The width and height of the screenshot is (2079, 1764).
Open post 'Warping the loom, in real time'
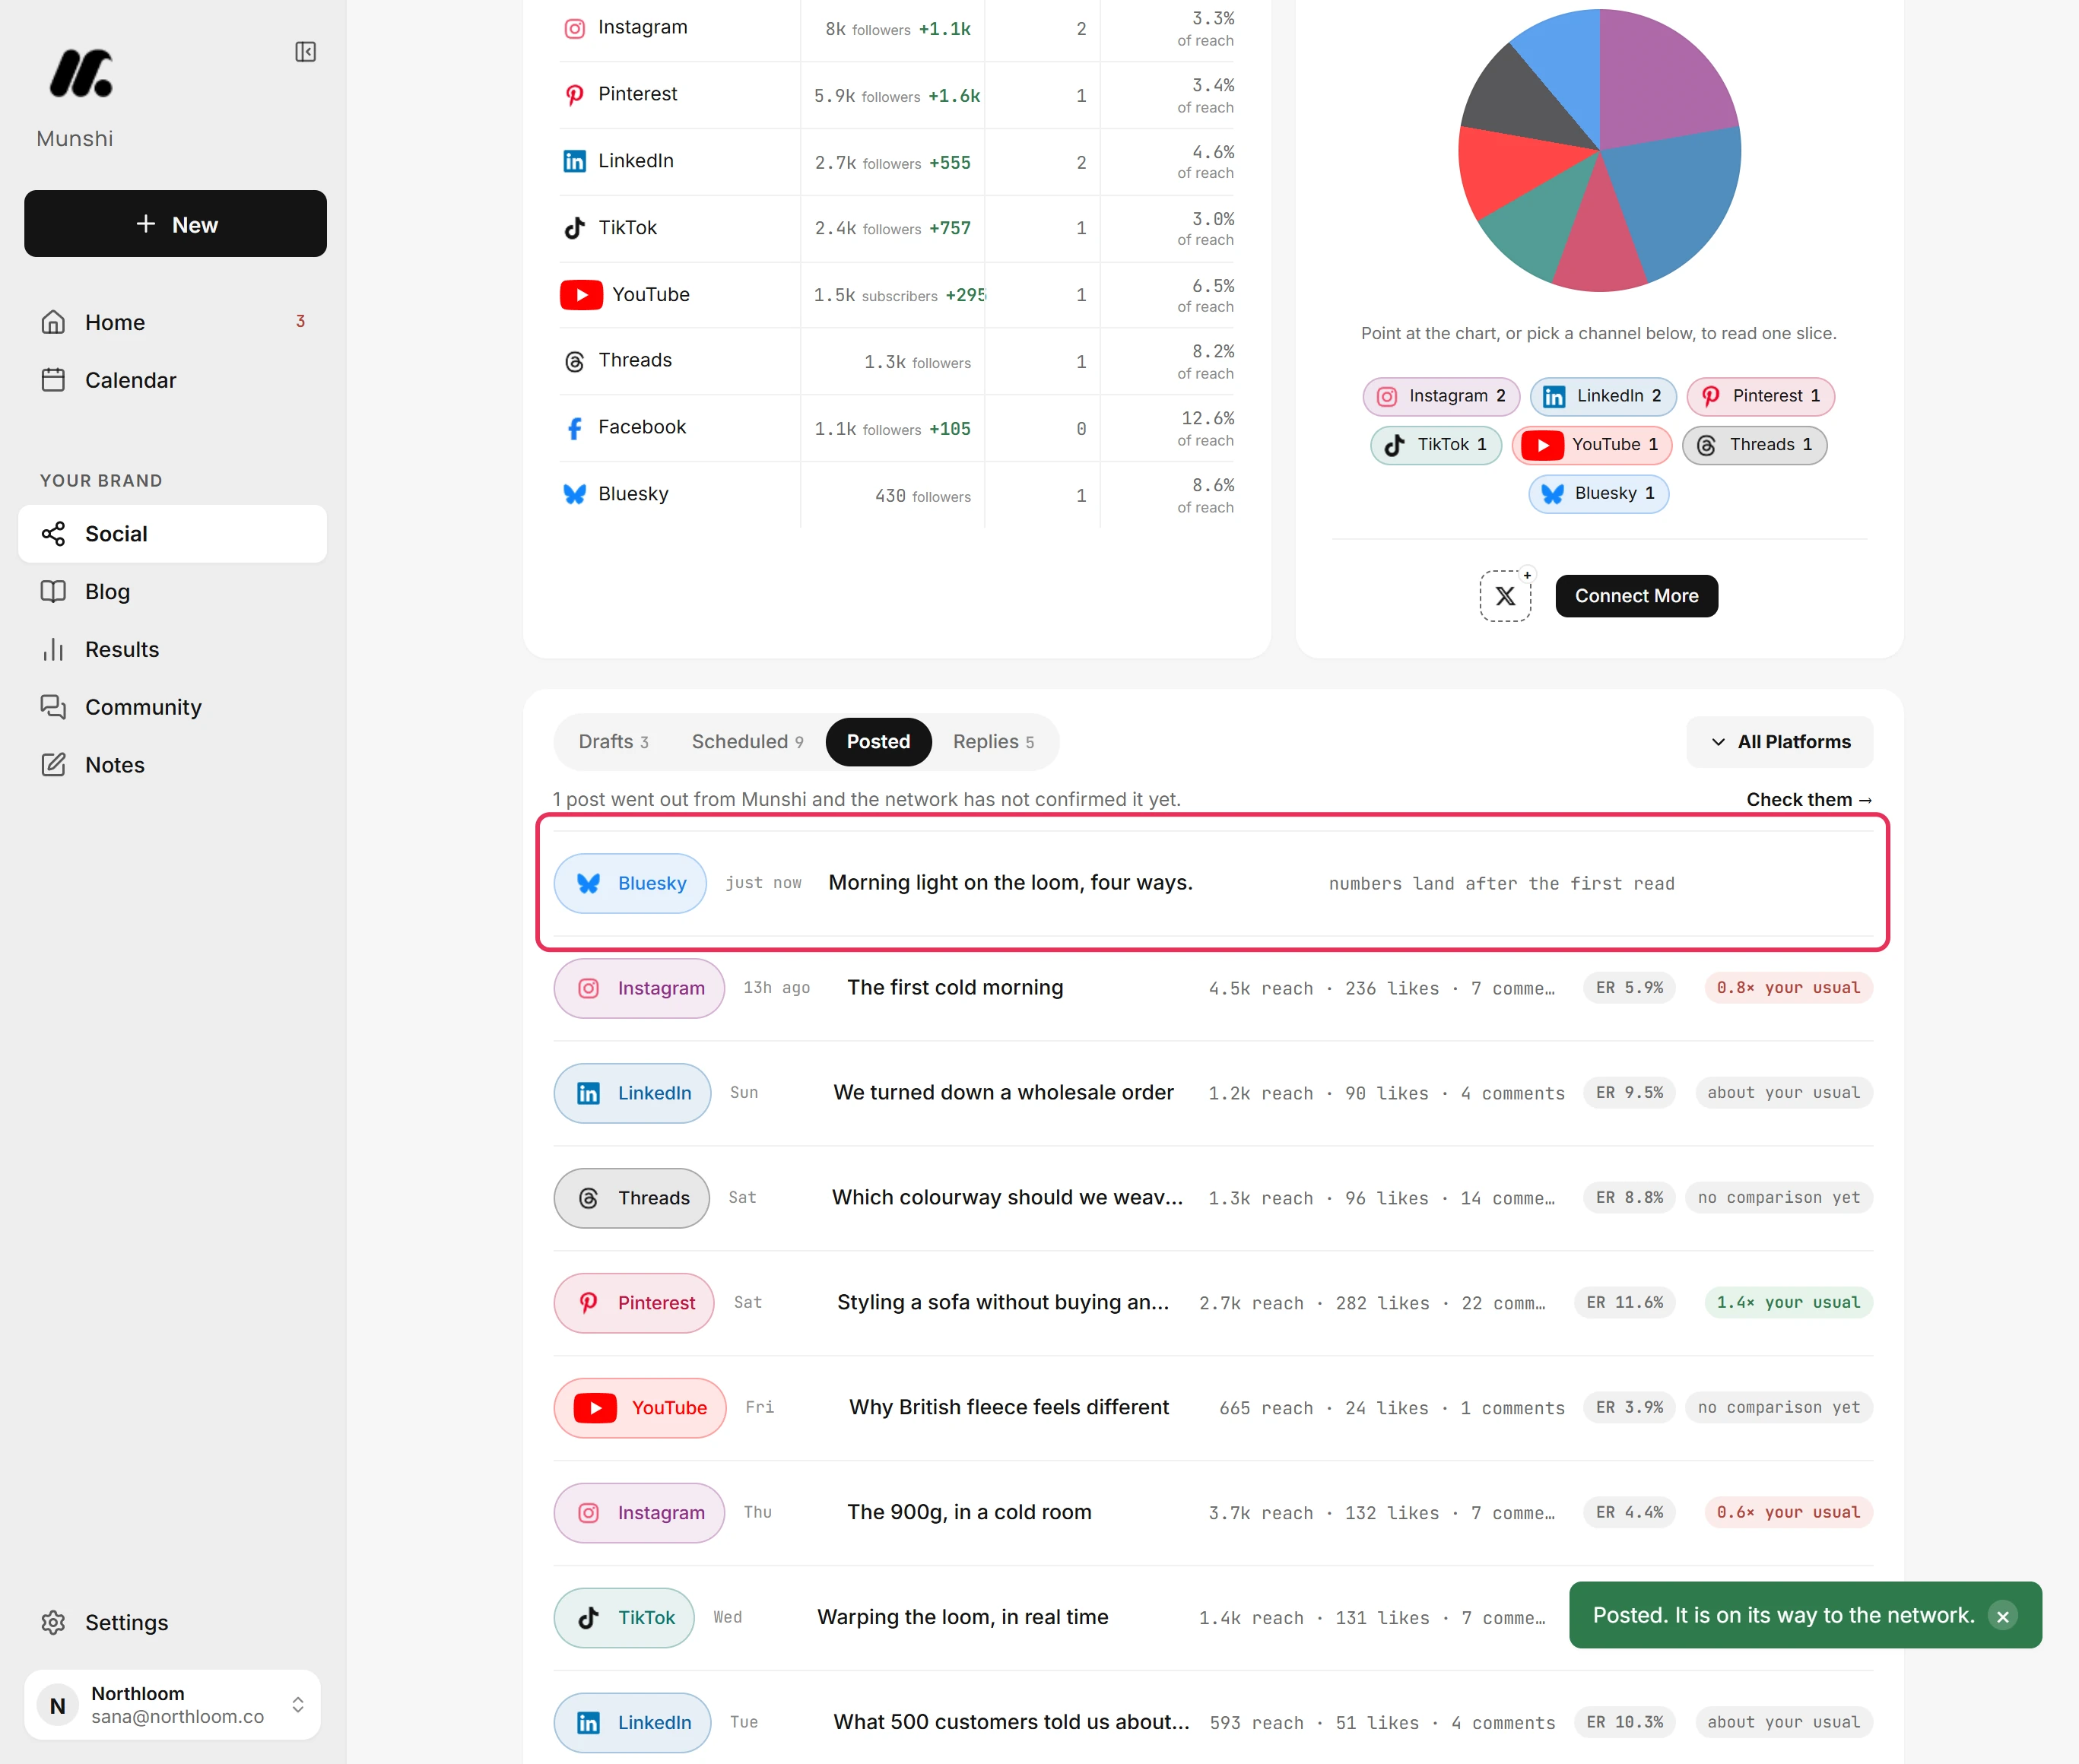click(962, 1618)
